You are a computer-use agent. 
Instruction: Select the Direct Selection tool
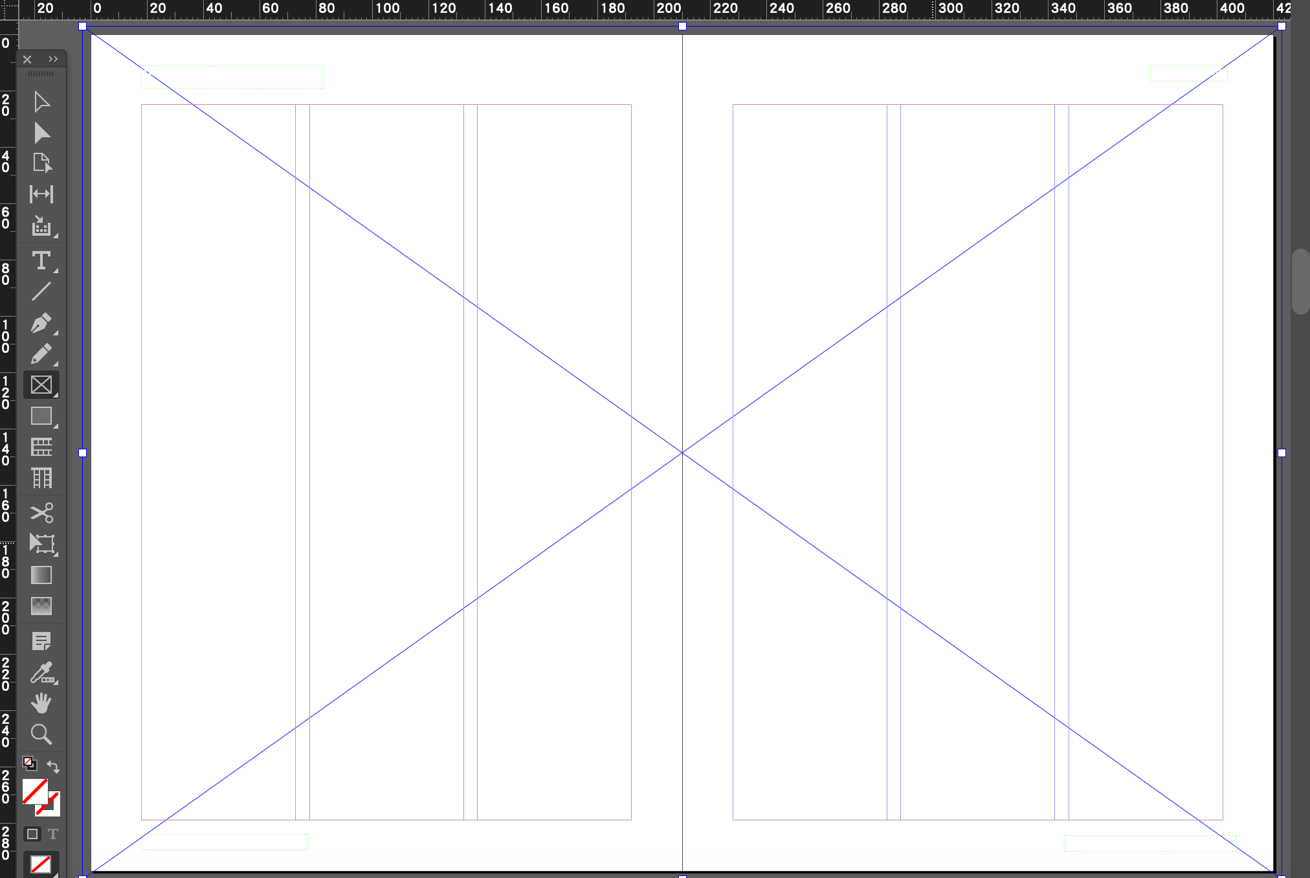pyautogui.click(x=41, y=133)
